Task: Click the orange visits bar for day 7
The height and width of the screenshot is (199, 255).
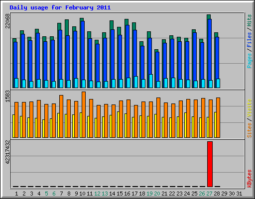Action: tap(61, 116)
